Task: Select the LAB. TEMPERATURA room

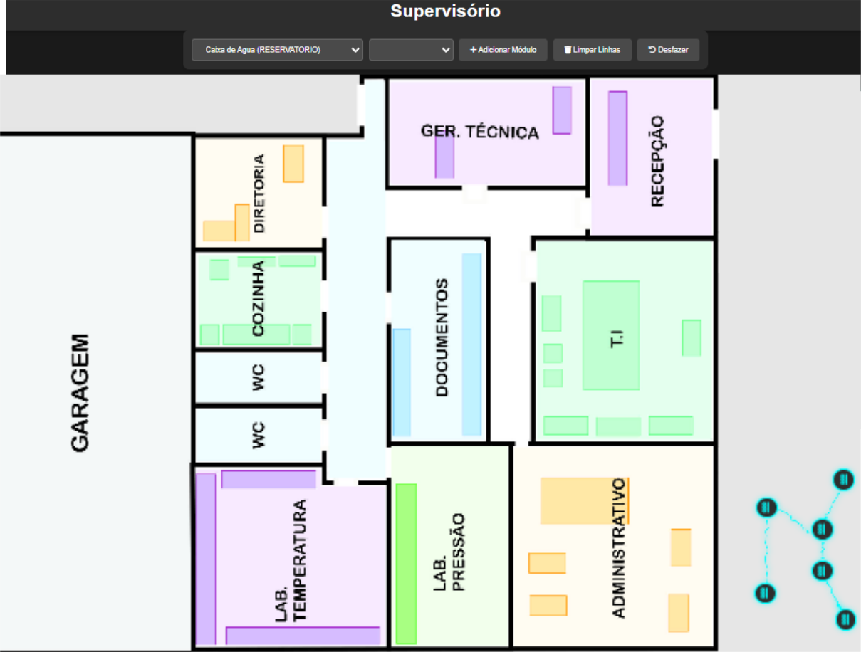Action: click(x=292, y=561)
